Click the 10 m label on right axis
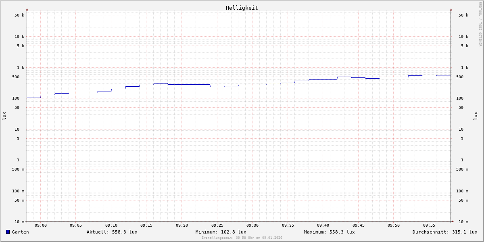Viewport: 484px width, 242px height. click(x=463, y=222)
